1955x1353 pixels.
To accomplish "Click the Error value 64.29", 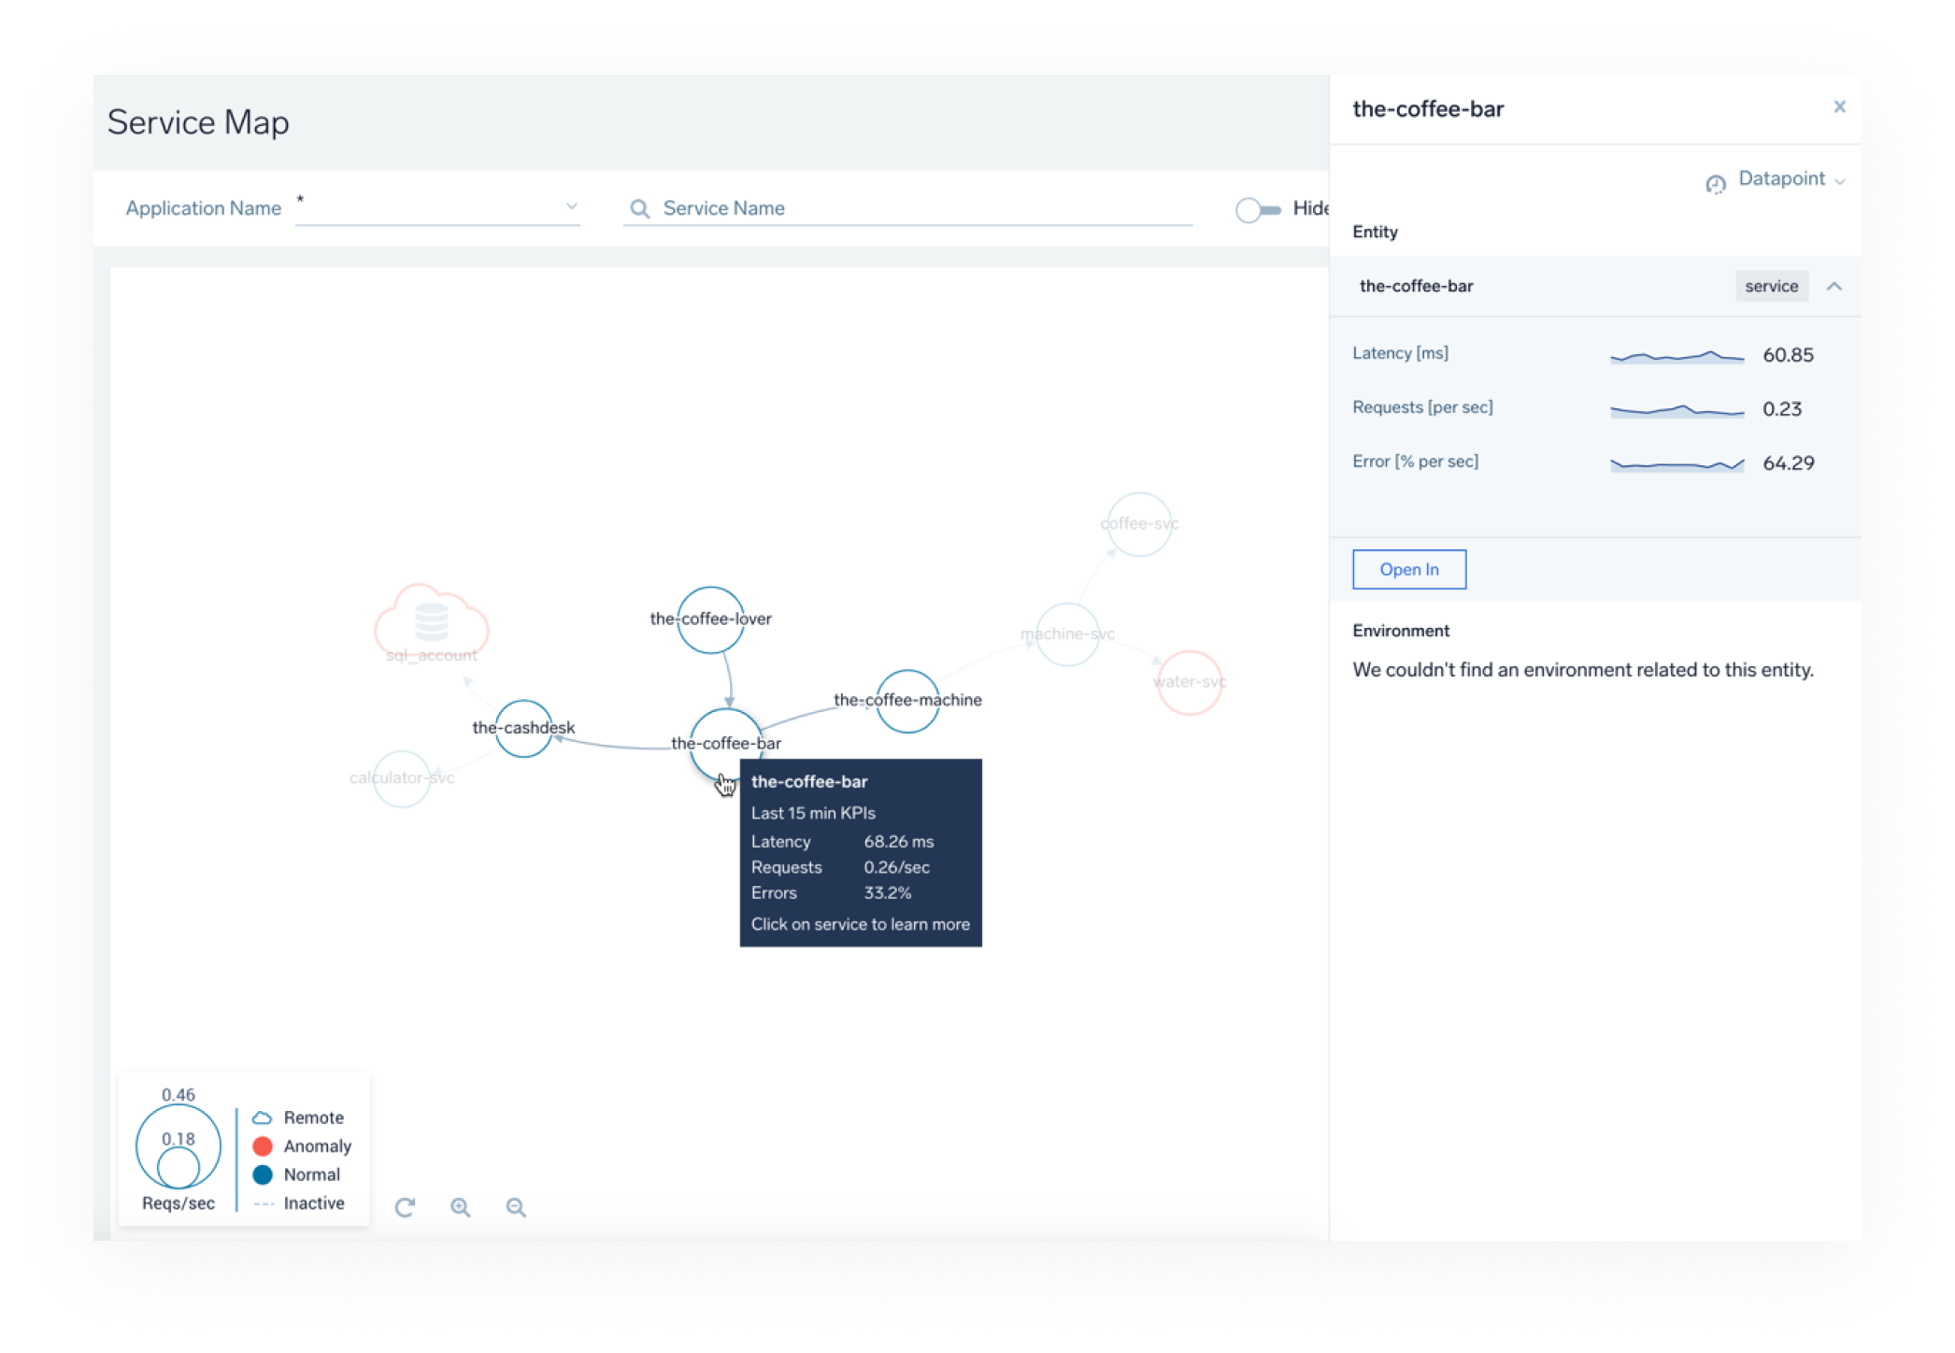I will pos(1789,463).
